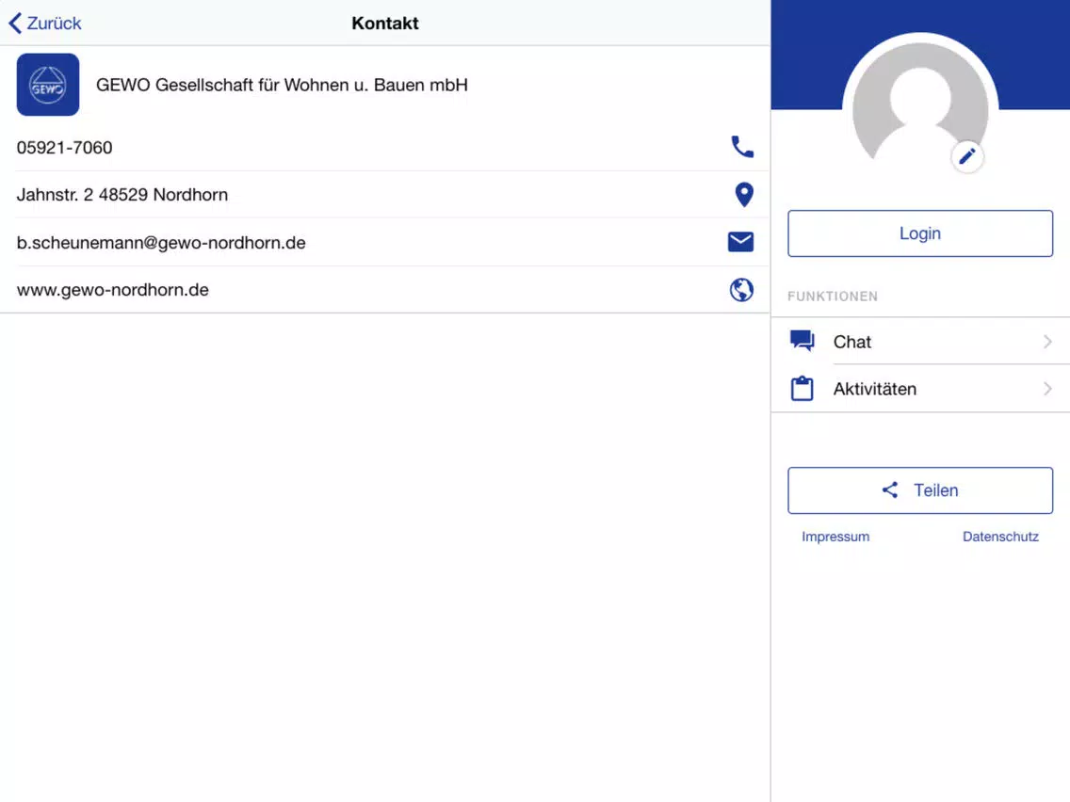
Task: Open the Aktivitäten menu entry
Action: (x=920, y=389)
